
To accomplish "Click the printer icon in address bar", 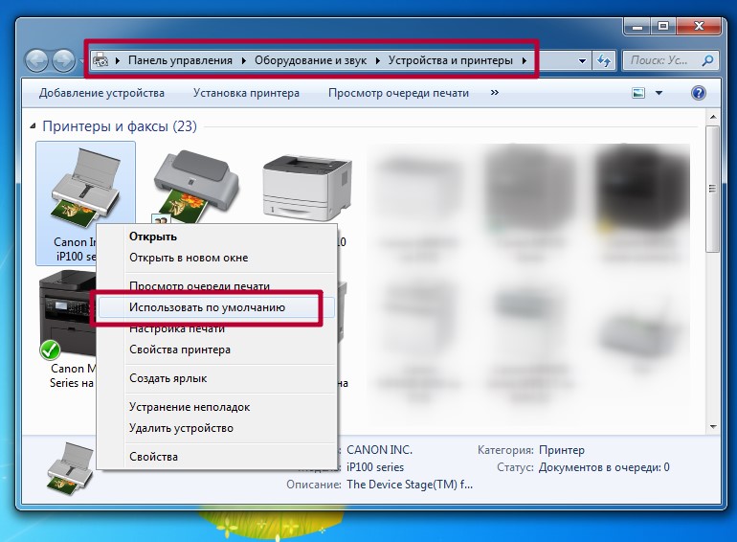I will [100, 60].
